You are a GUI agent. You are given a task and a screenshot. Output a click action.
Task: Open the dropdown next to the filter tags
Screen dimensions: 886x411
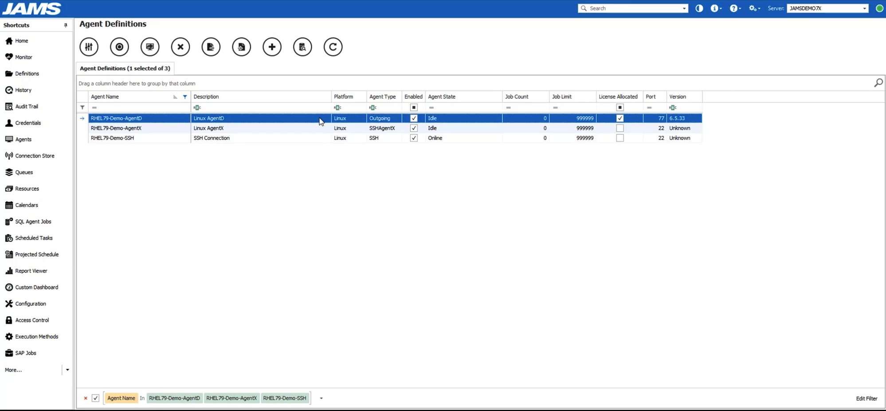tap(321, 398)
